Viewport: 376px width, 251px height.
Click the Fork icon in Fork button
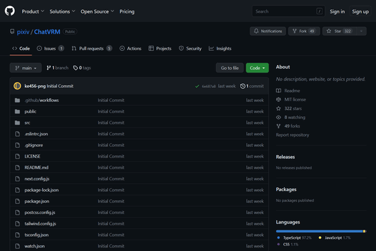tap(295, 31)
